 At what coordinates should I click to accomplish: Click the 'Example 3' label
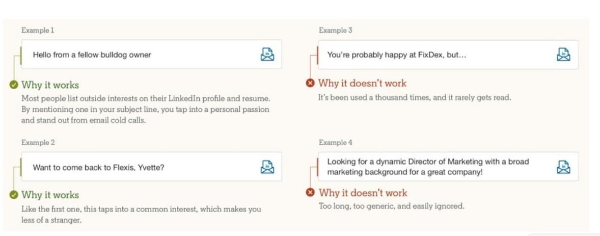(x=335, y=31)
